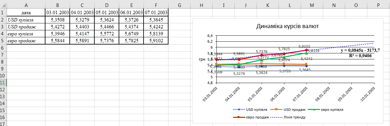Viewport: 390px width, 126px height.
Task: Select row label євро продаж in table
Action: coord(26,40)
